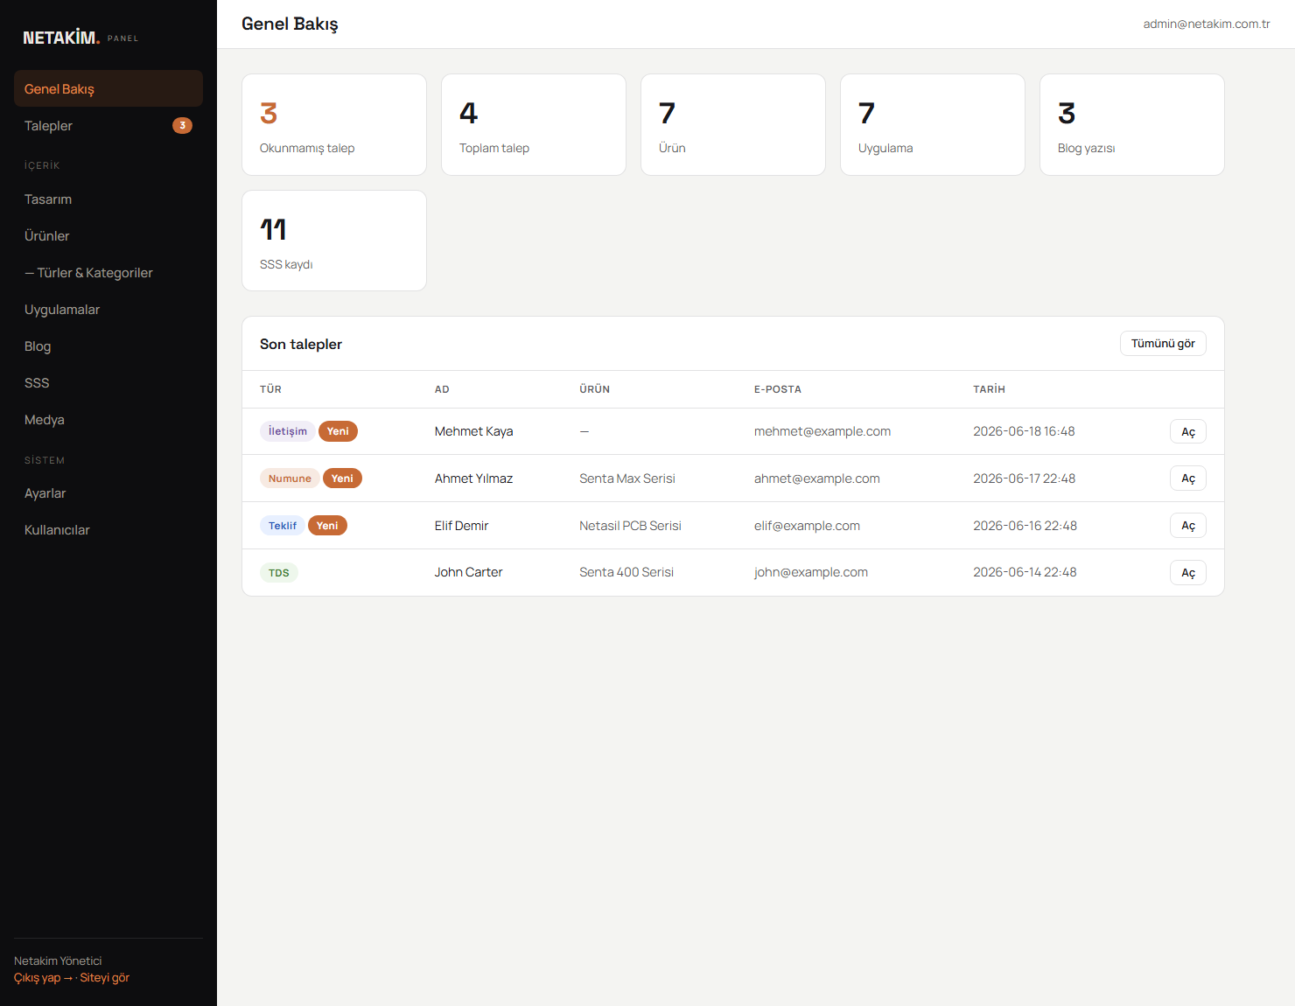
Task: Open the Ürünler section
Action: (108, 236)
